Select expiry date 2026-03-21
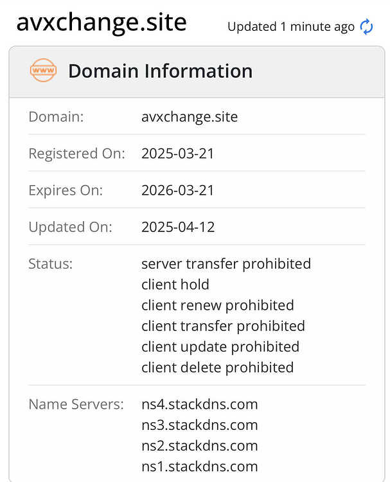Viewport: 390px width, 482px height. (177, 190)
